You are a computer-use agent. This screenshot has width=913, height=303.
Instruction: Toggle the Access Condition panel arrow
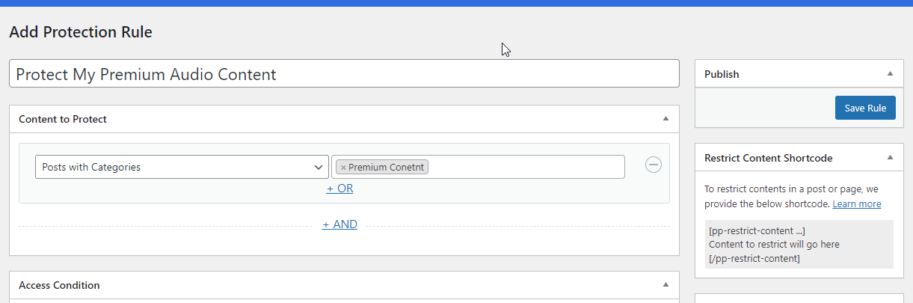point(665,285)
